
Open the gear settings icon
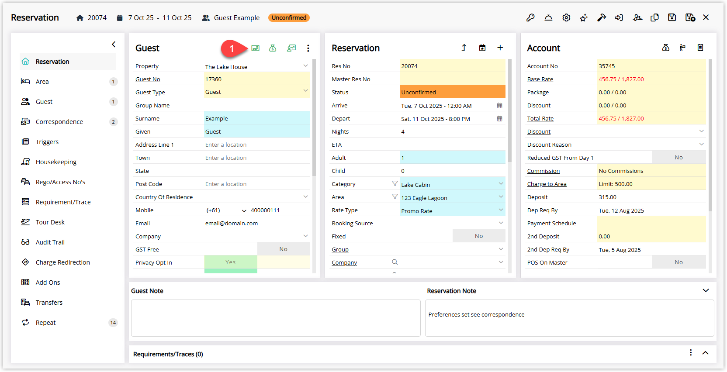tap(566, 17)
